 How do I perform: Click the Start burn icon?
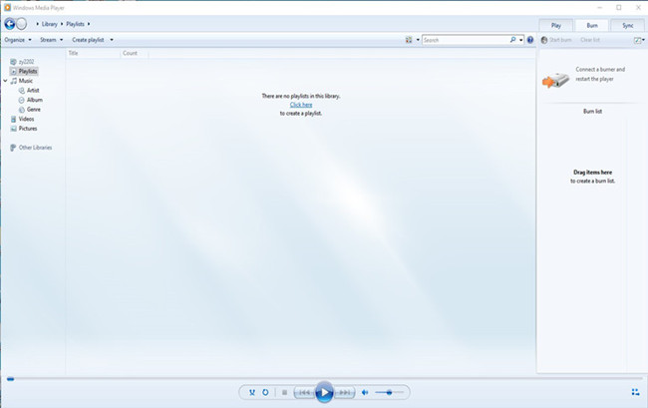click(544, 40)
